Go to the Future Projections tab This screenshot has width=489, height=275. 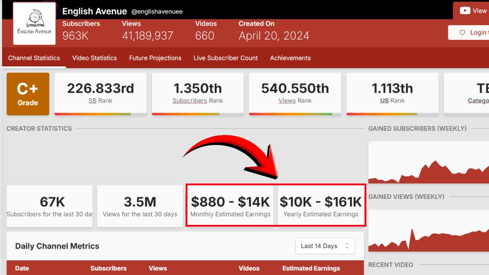[155, 58]
